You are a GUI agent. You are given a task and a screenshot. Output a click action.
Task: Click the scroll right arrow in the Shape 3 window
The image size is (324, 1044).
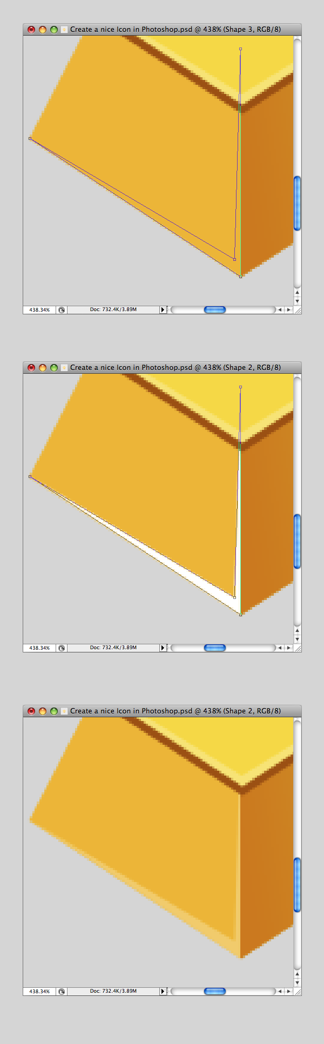[289, 310]
